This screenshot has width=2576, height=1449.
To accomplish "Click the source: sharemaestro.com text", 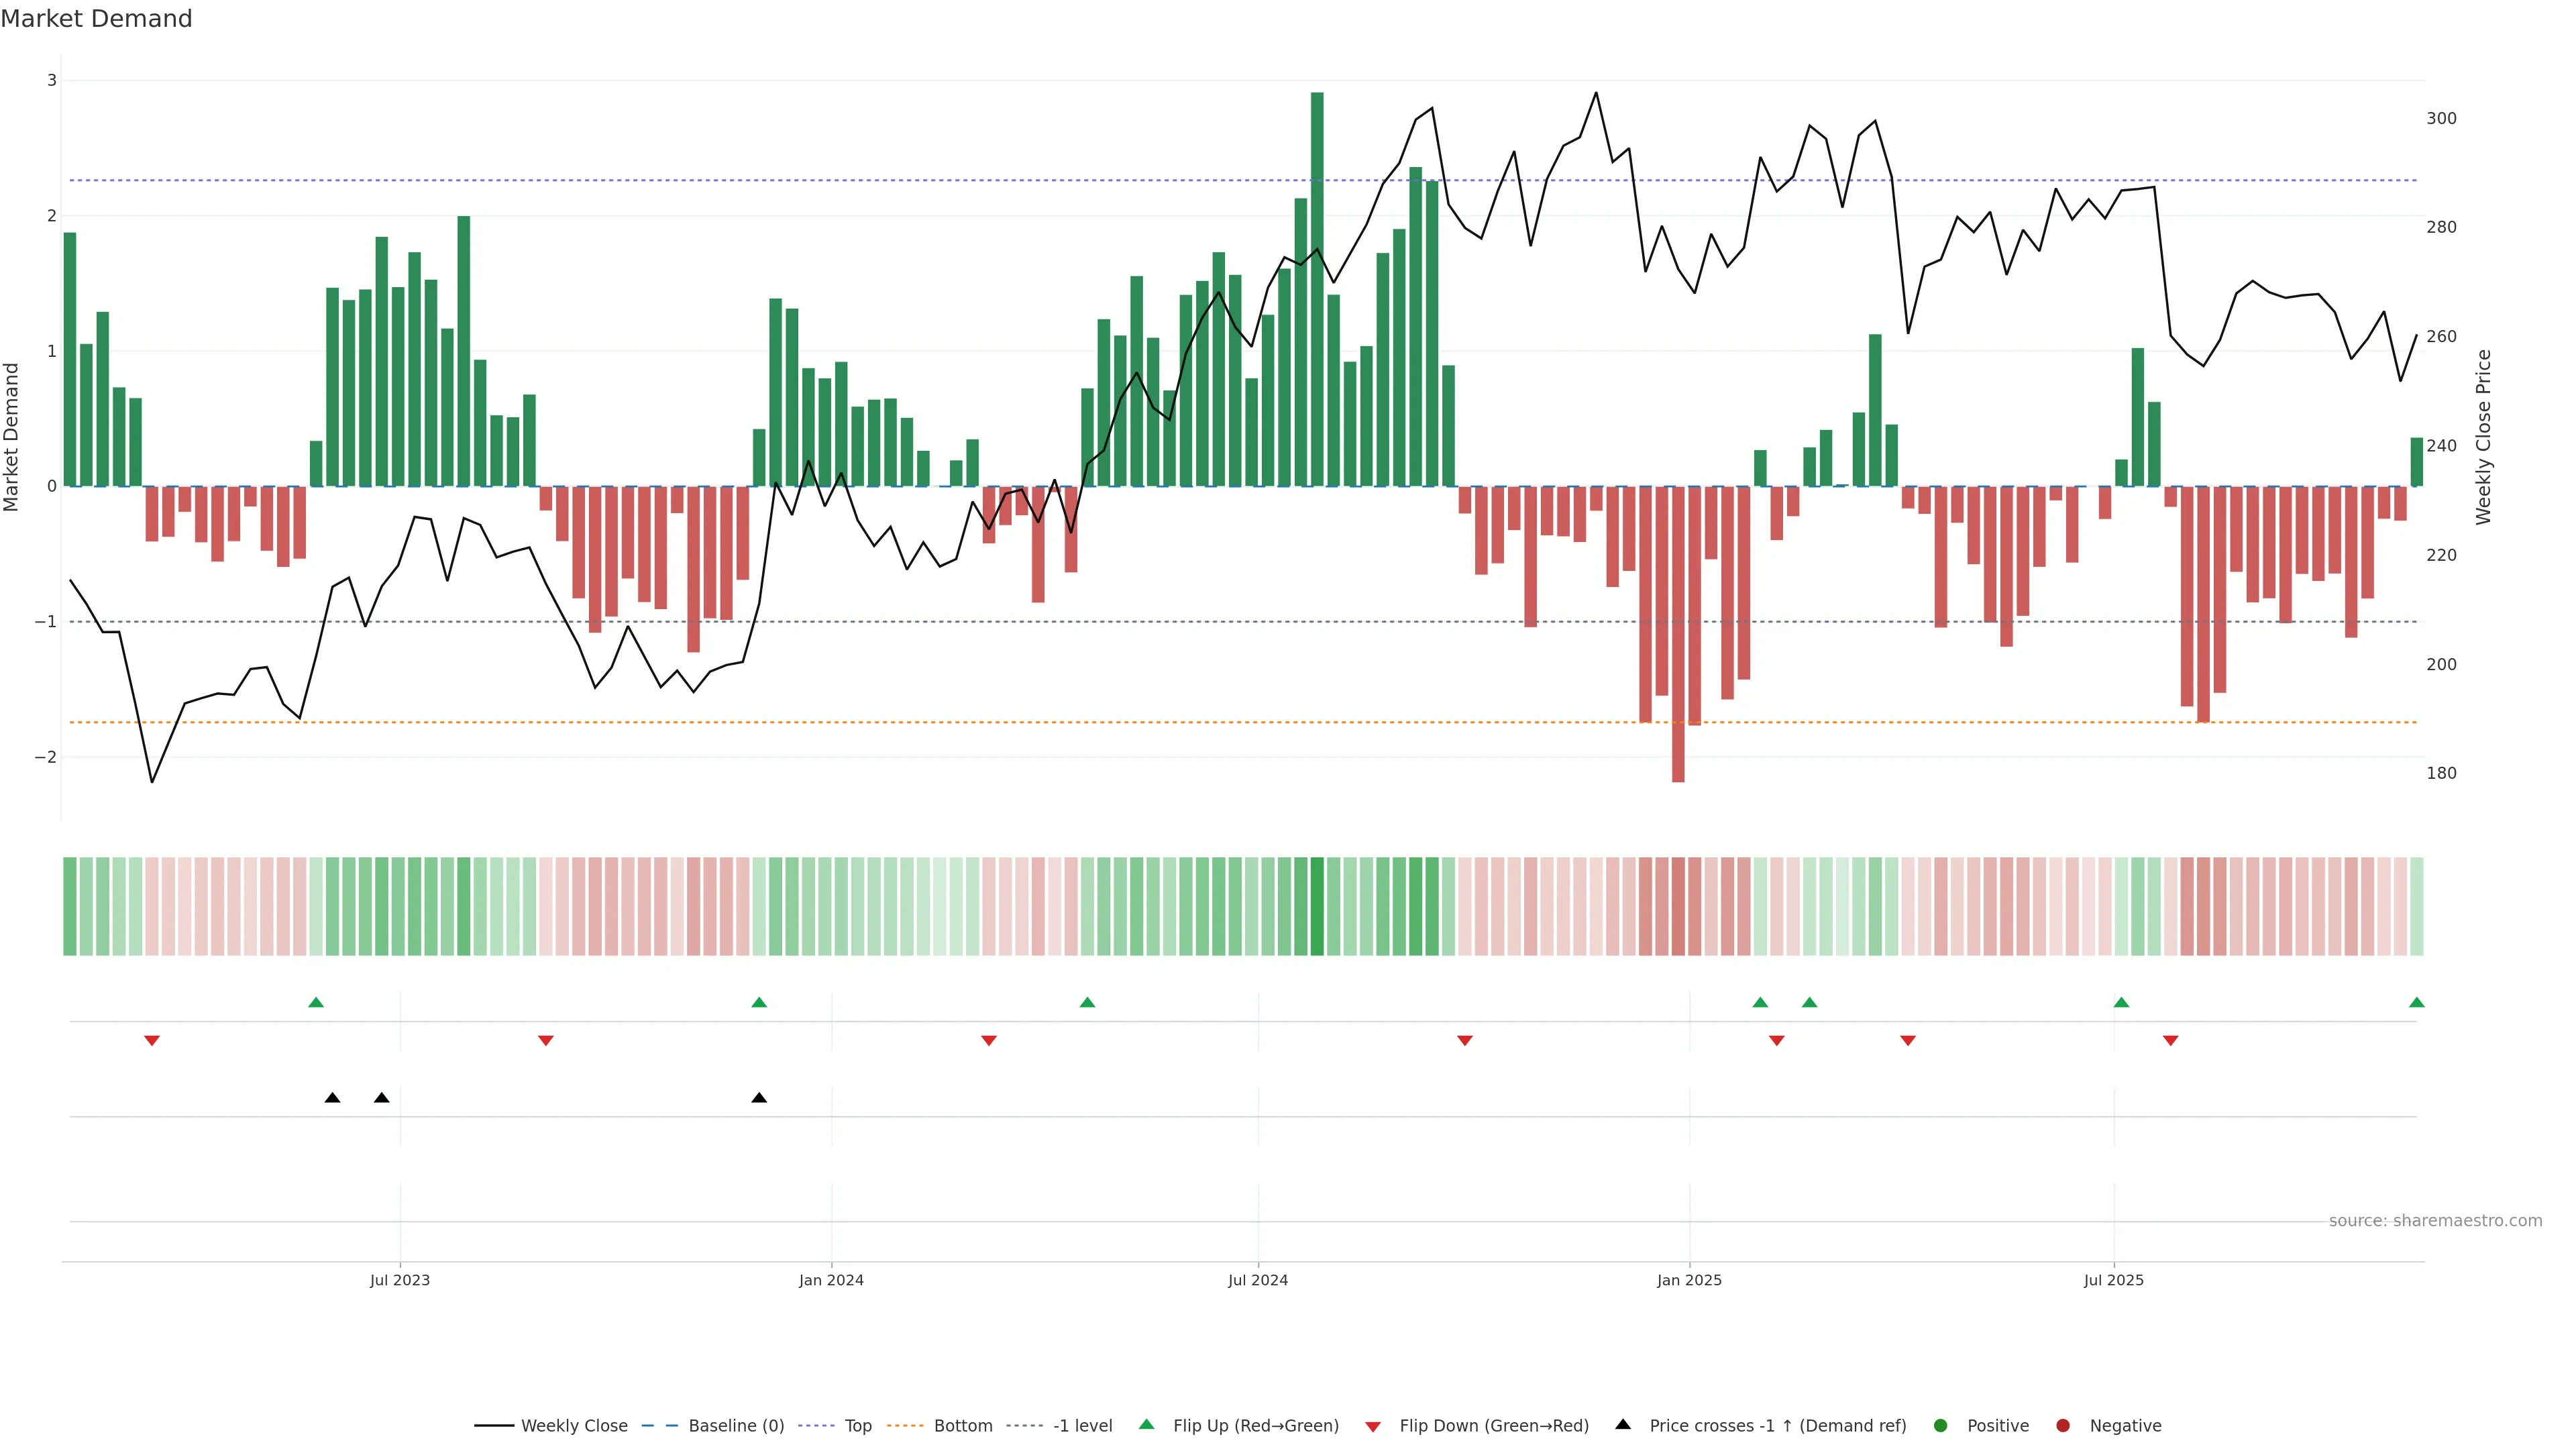I will pos(2435,1221).
